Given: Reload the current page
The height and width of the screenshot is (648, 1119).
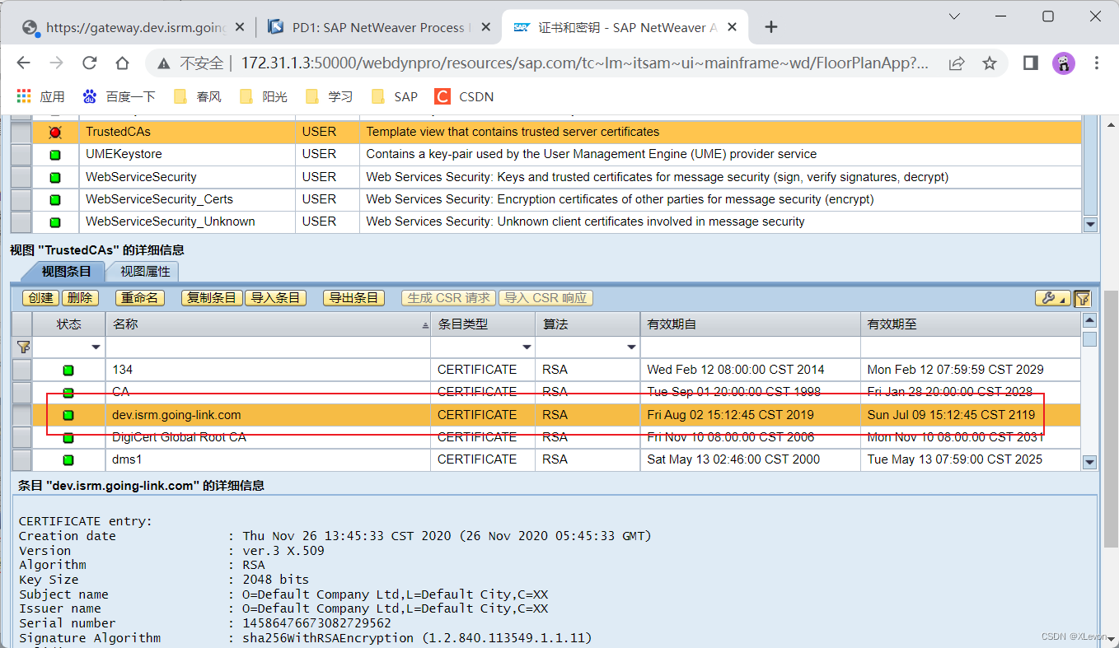Looking at the screenshot, I should [89, 63].
